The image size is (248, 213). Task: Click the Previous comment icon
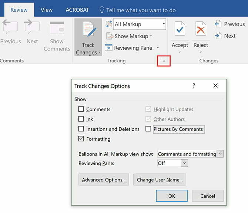(10, 27)
